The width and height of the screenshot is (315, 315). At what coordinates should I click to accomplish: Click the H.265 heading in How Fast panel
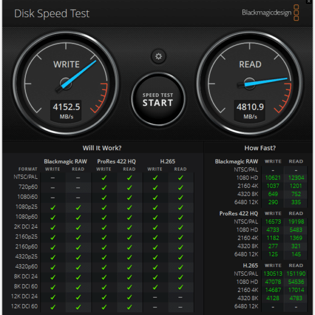(x=250, y=265)
